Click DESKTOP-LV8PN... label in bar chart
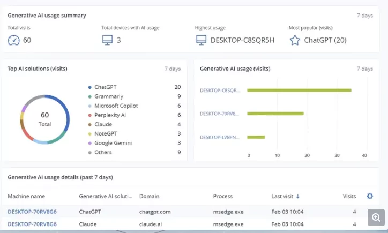This screenshot has width=388, height=233. point(220,137)
